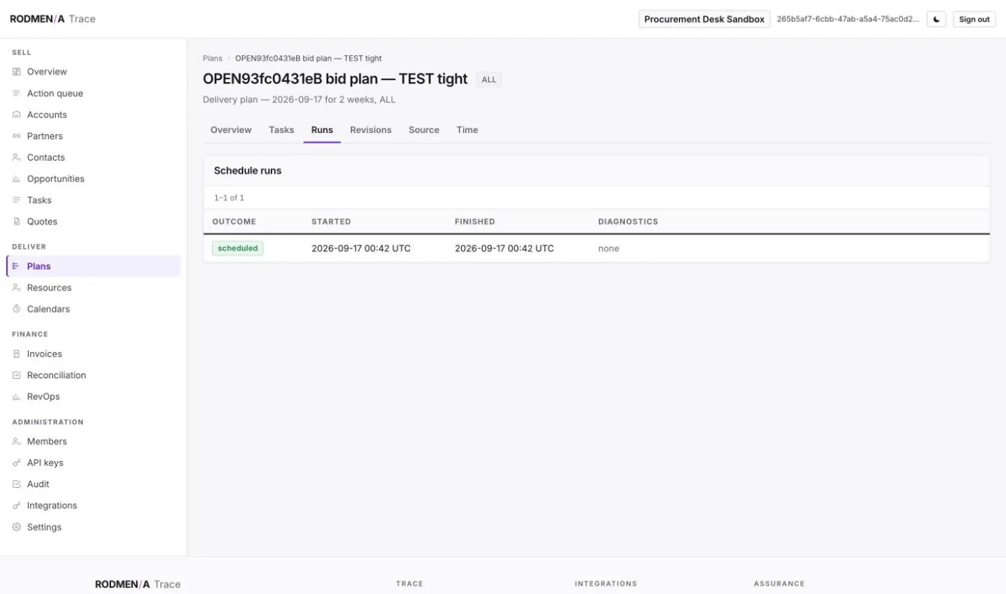The image size is (1006, 594).
Task: Click the Settings gear icon
Action: (17, 526)
